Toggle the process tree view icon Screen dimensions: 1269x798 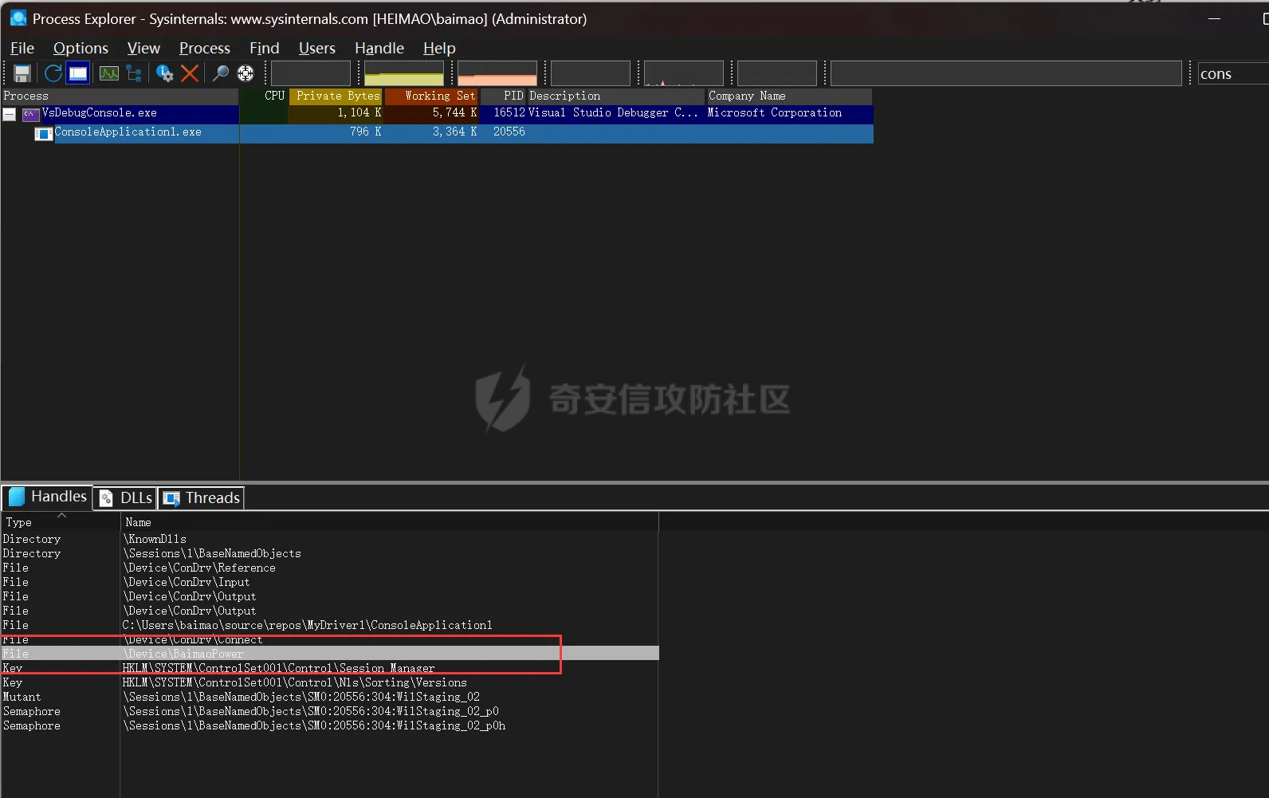(134, 73)
